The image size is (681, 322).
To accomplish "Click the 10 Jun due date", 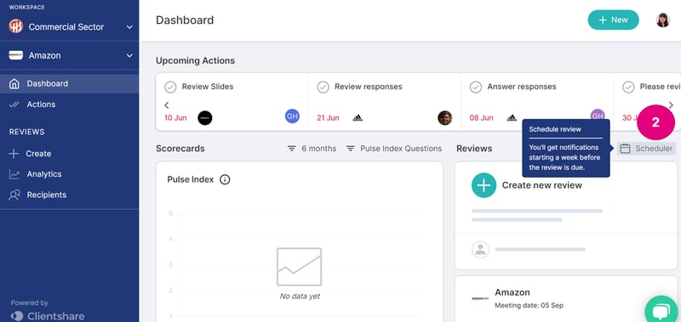I will (x=175, y=118).
